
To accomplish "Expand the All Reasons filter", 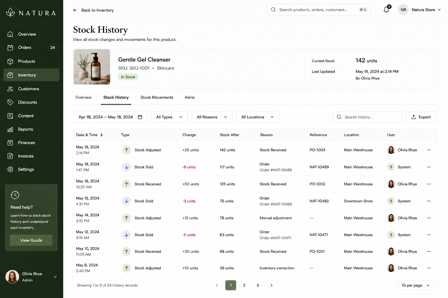I will point(212,117).
